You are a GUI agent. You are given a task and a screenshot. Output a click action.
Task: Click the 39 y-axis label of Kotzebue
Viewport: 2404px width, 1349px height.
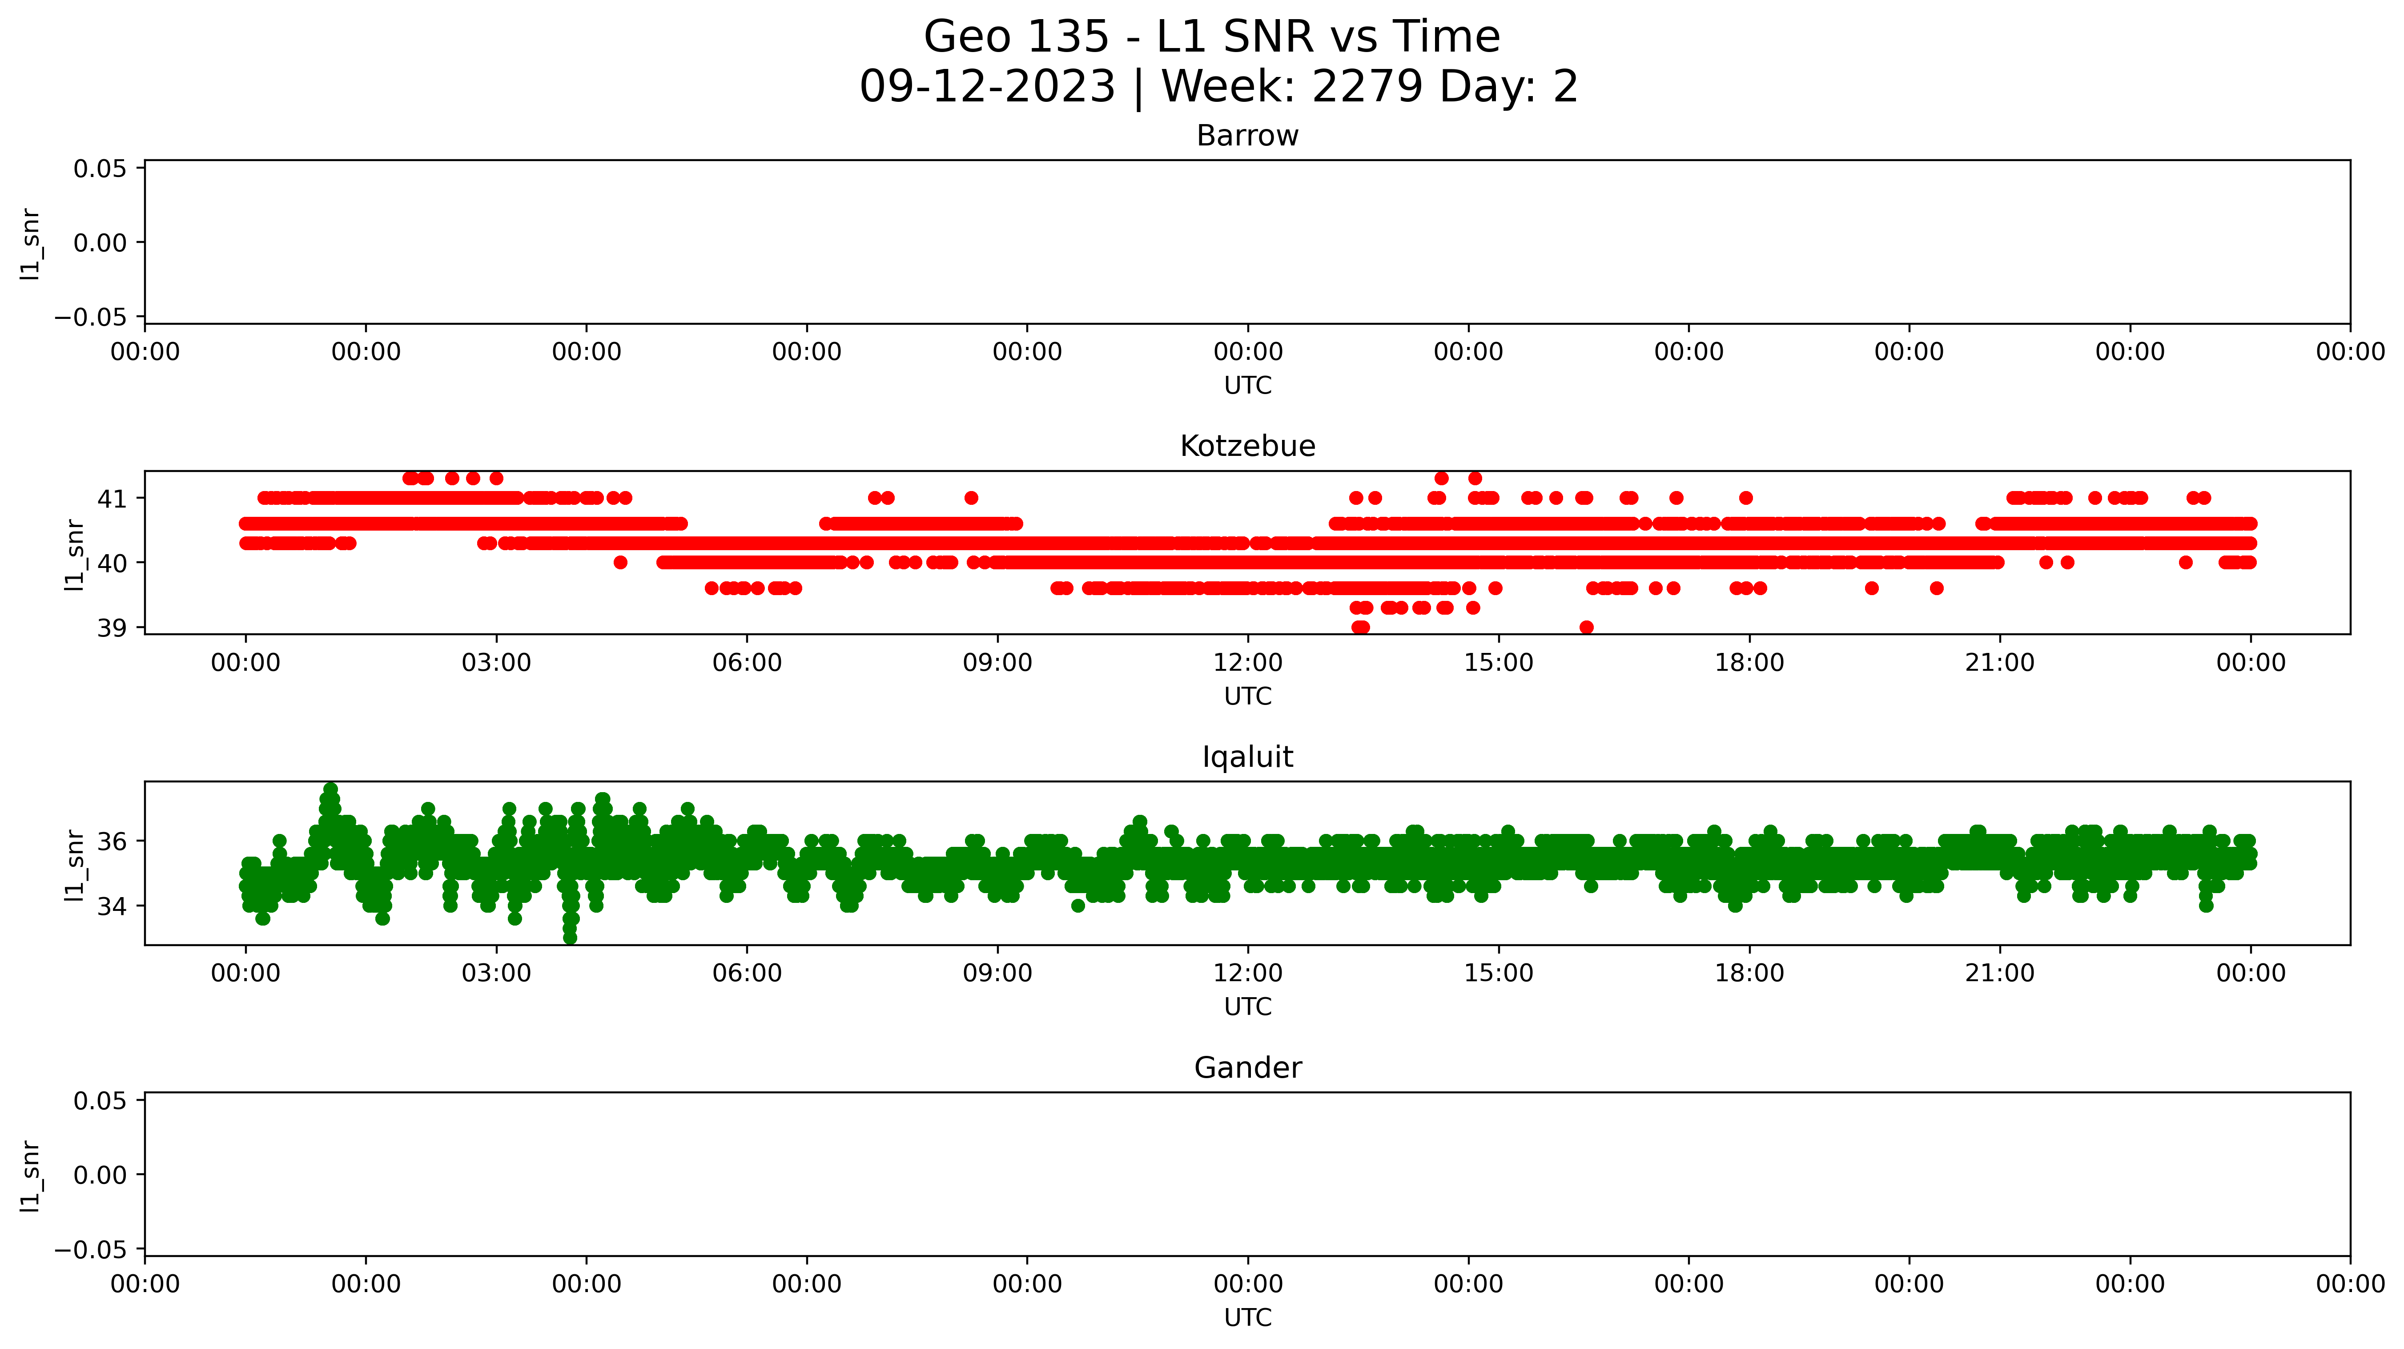click(x=112, y=628)
